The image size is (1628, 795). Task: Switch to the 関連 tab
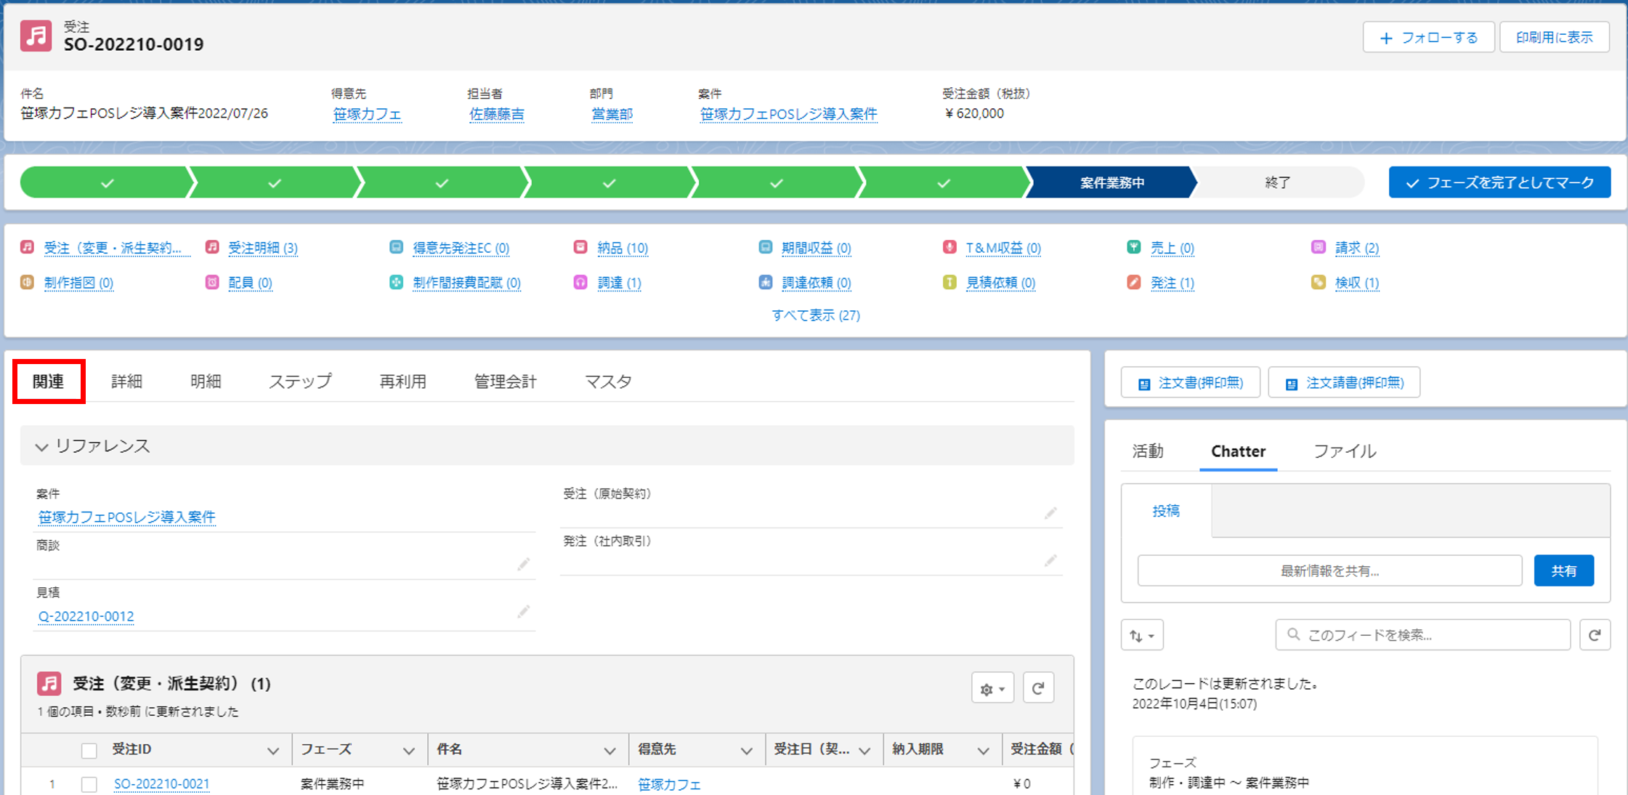[49, 382]
